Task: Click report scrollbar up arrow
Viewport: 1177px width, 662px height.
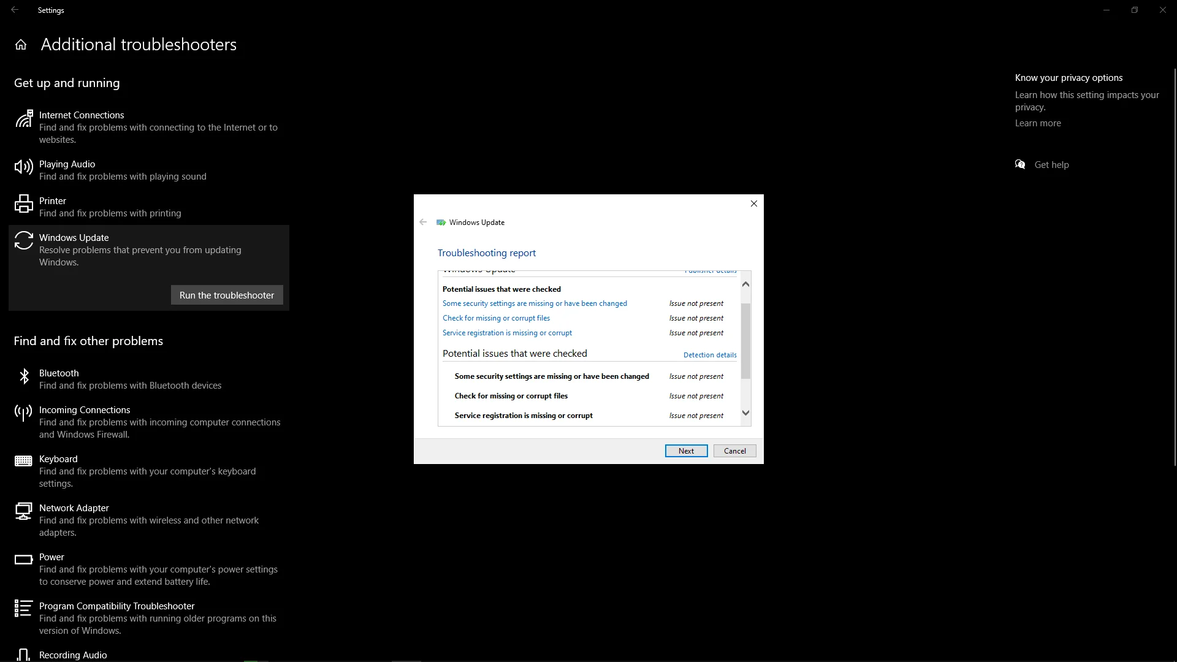Action: 745,284
